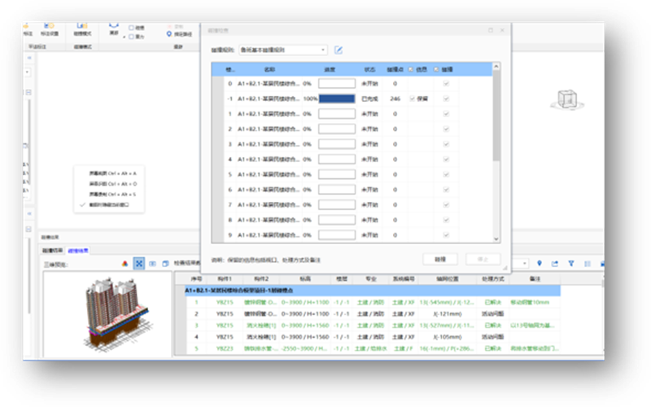Select results row 4 with X(-105mm)

tap(373, 337)
